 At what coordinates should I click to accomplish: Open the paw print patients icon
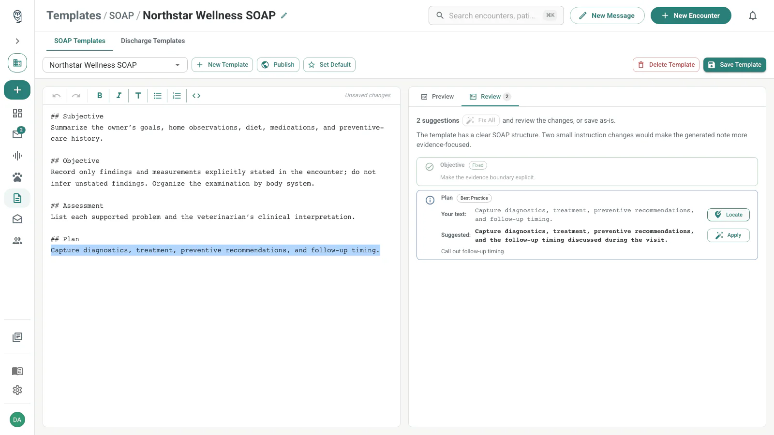tap(17, 177)
